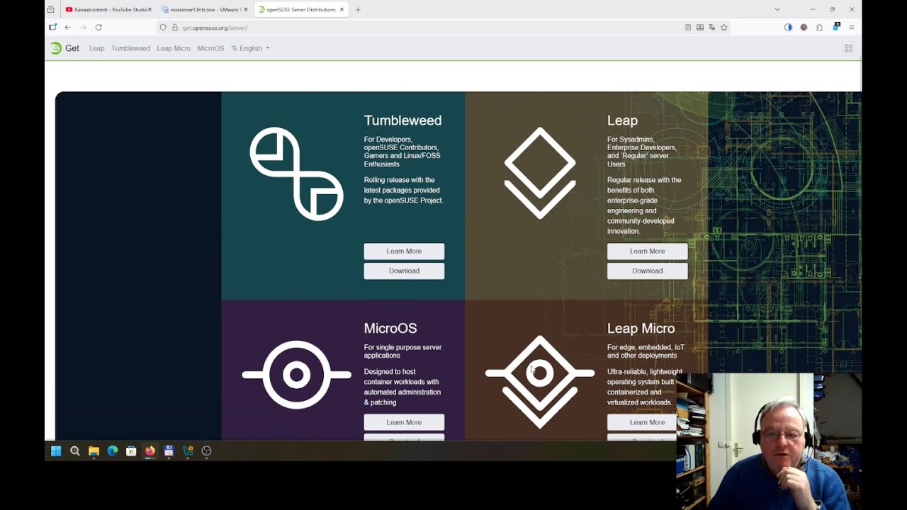Screen dimensions: 907x510
Task: Close the esxiserver1 VMware tab
Action: pos(246,10)
